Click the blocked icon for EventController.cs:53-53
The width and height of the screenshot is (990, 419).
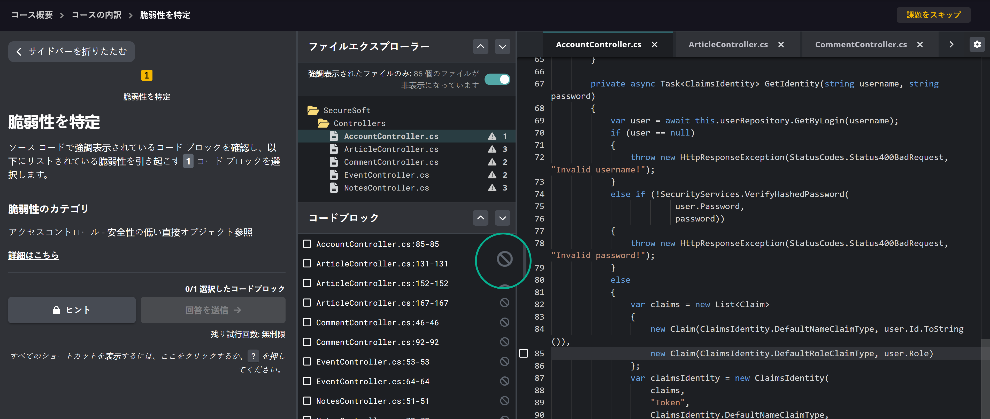tap(505, 361)
